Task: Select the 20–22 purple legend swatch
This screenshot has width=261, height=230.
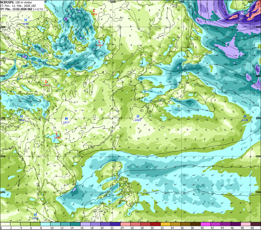Action: (105, 224)
